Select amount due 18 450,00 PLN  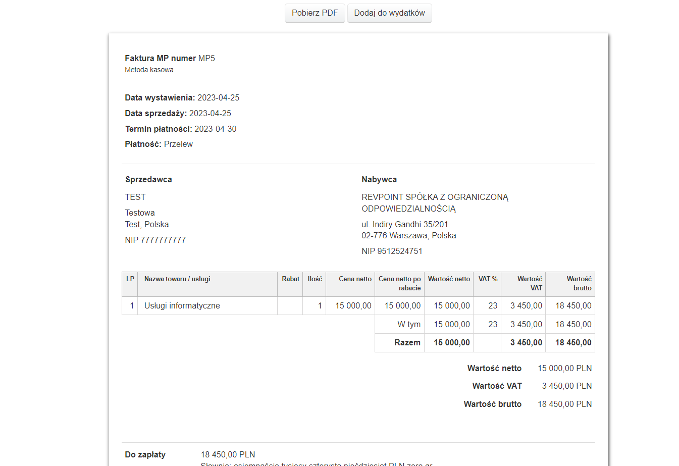(x=228, y=454)
